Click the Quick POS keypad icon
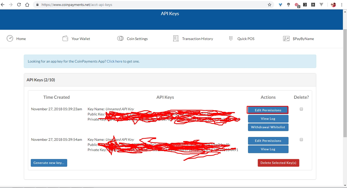This screenshot has width=347, height=188. click(231, 38)
